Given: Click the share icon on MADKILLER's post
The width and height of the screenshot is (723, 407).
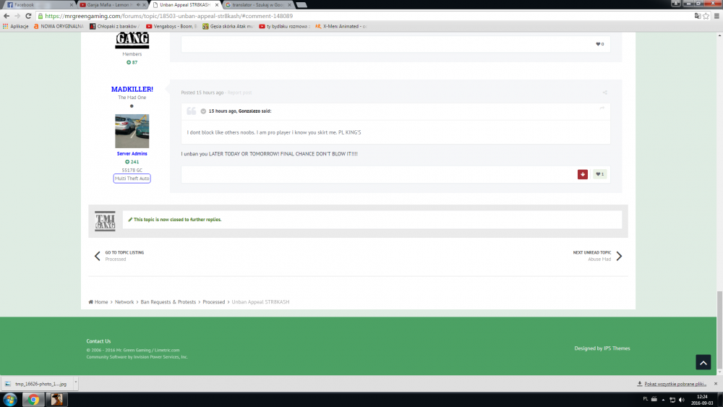Looking at the screenshot, I should [604, 93].
